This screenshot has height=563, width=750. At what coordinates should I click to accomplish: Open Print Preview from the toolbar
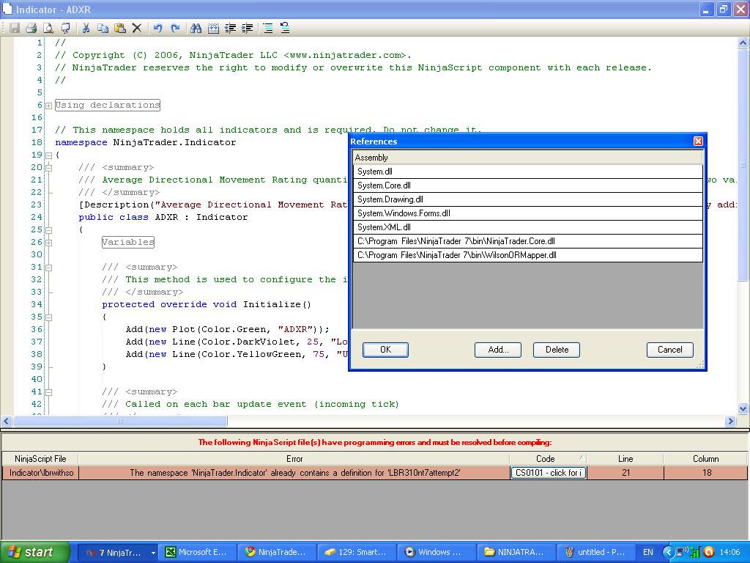click(x=48, y=28)
